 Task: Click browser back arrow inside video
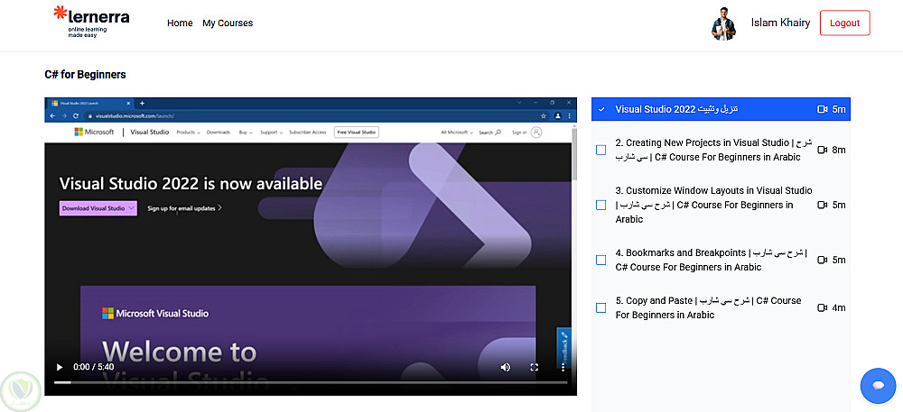tap(53, 115)
